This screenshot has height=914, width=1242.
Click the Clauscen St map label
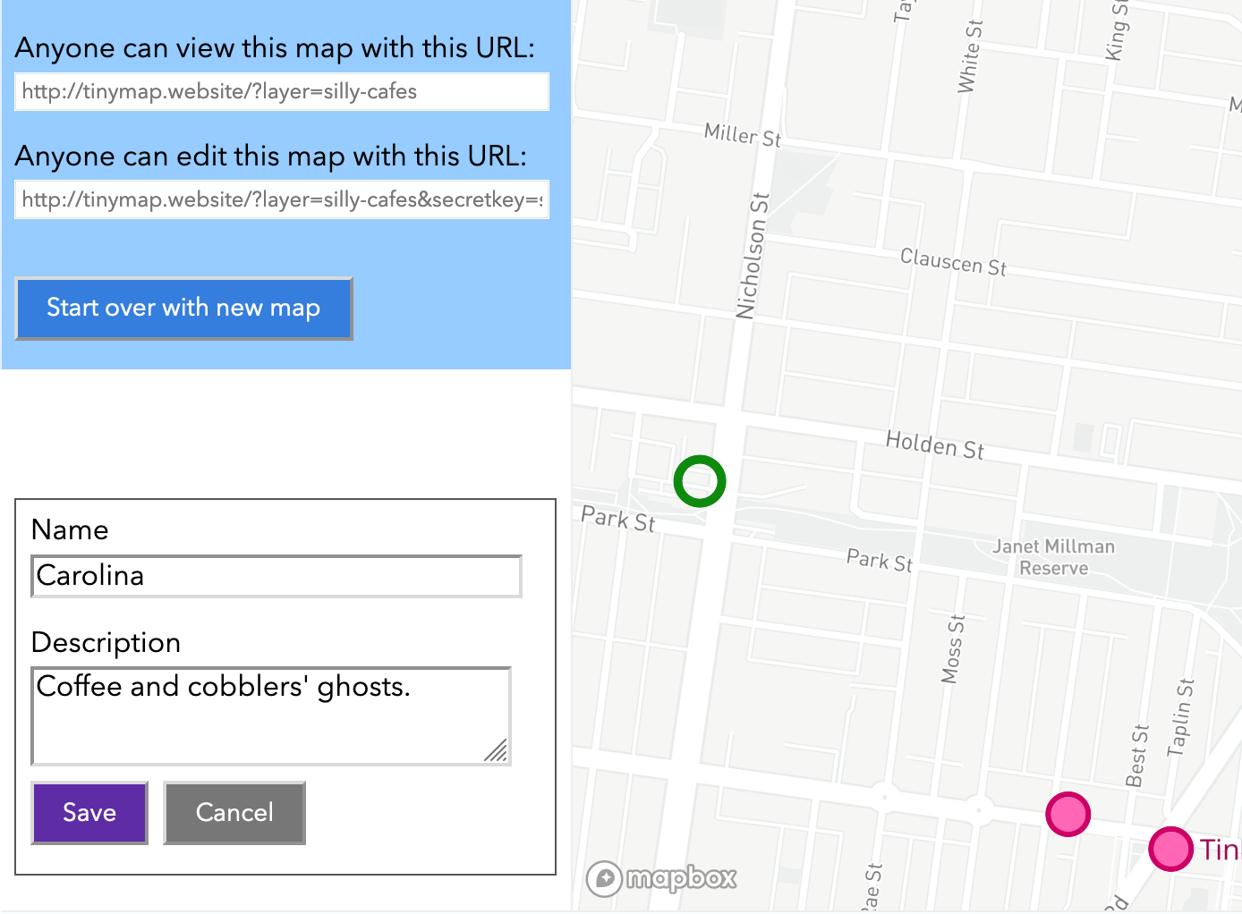953,262
